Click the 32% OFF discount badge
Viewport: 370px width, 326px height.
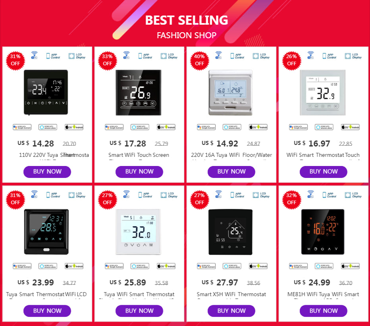pyautogui.click(x=292, y=199)
